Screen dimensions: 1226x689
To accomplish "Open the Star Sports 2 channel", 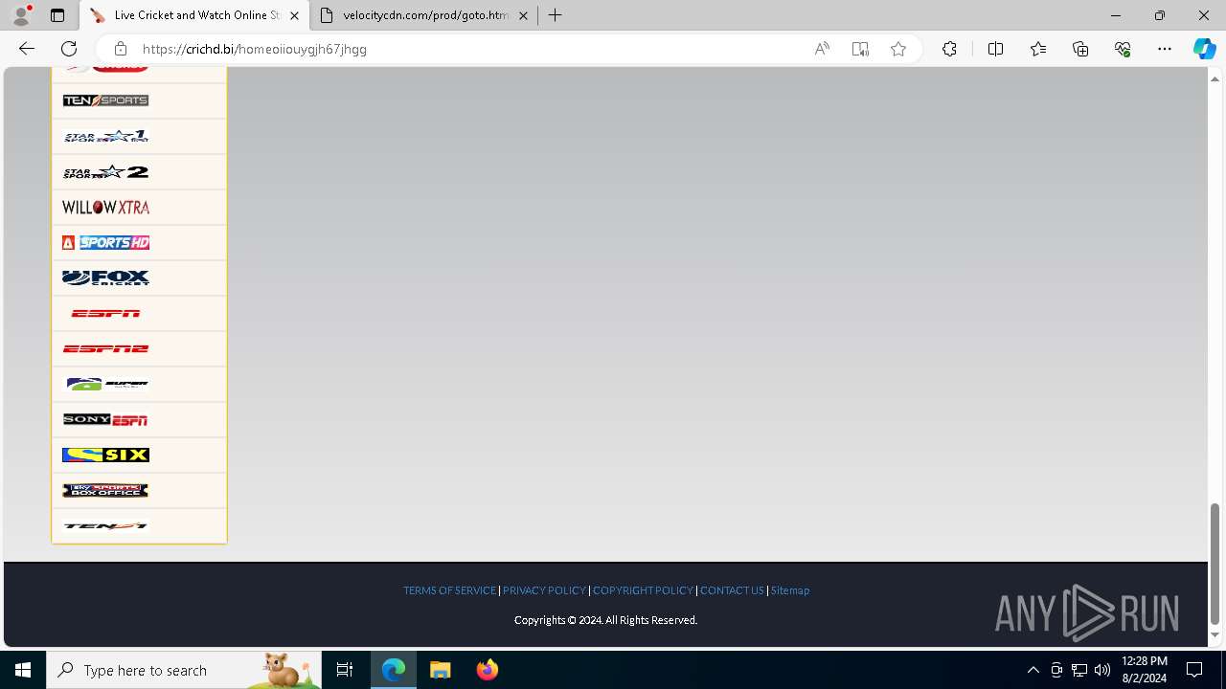I will pos(105,171).
